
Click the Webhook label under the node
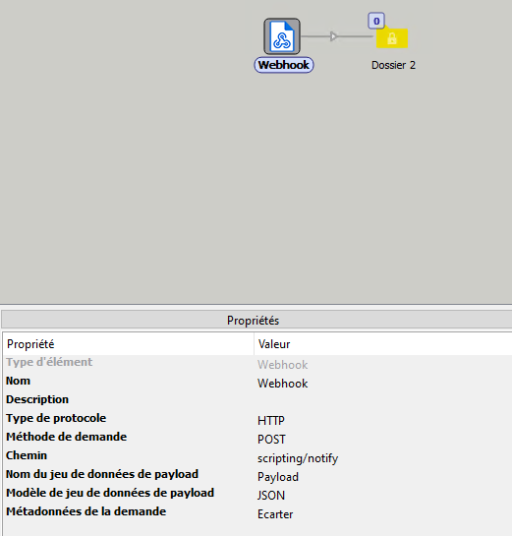click(283, 65)
